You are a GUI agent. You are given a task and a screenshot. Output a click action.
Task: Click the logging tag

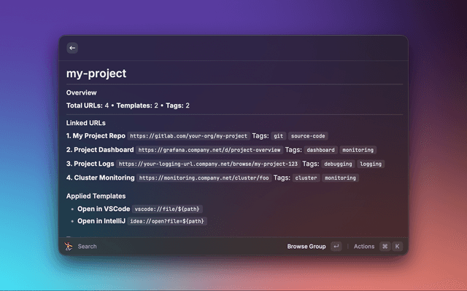(x=371, y=164)
